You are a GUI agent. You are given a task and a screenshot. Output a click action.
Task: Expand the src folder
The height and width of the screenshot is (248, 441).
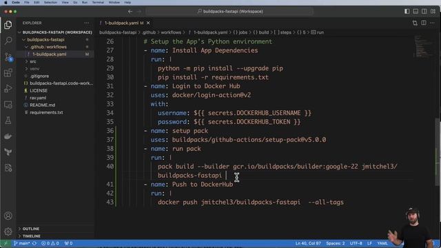click(55, 61)
